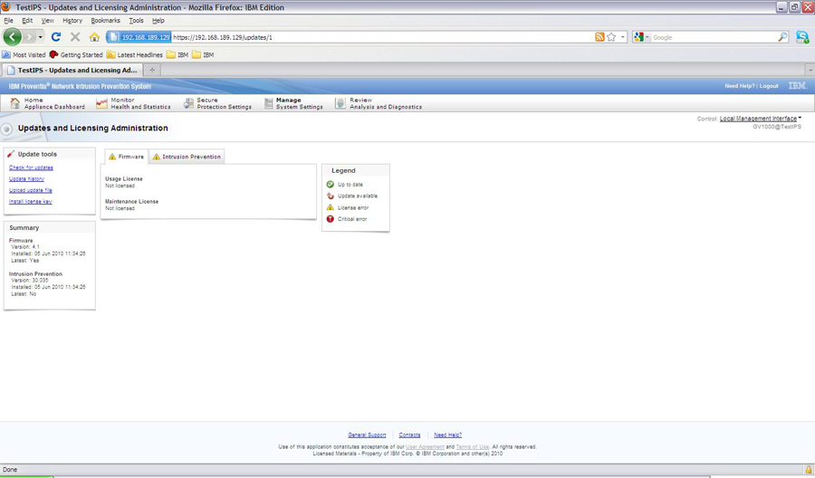Click the Stop loading X icon
This screenshot has width=815, height=478.
[75, 37]
